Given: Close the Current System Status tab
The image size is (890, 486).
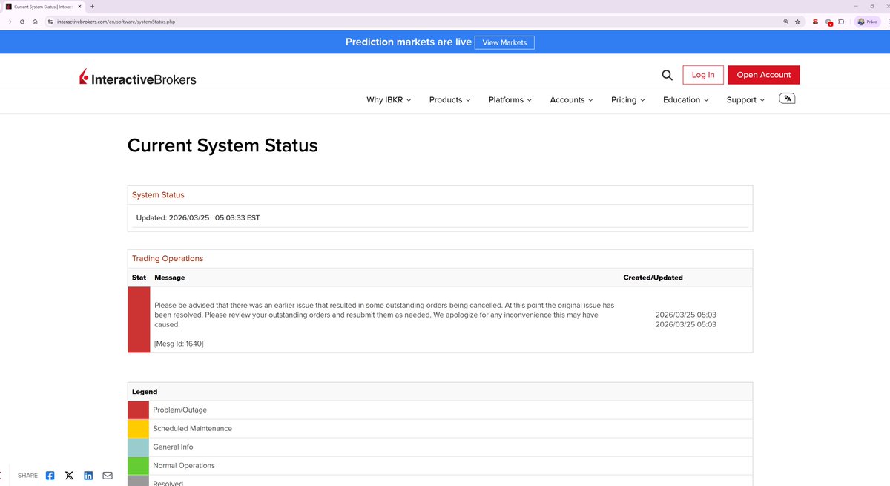Looking at the screenshot, I should tap(79, 6).
